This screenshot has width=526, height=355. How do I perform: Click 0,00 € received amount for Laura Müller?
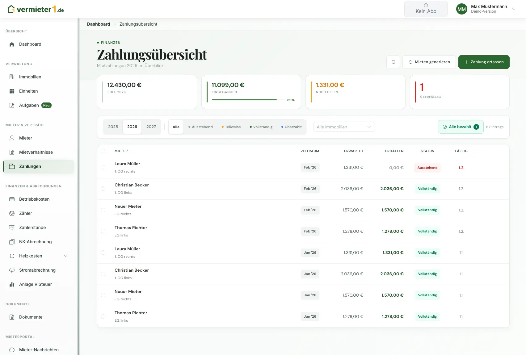pos(396,168)
